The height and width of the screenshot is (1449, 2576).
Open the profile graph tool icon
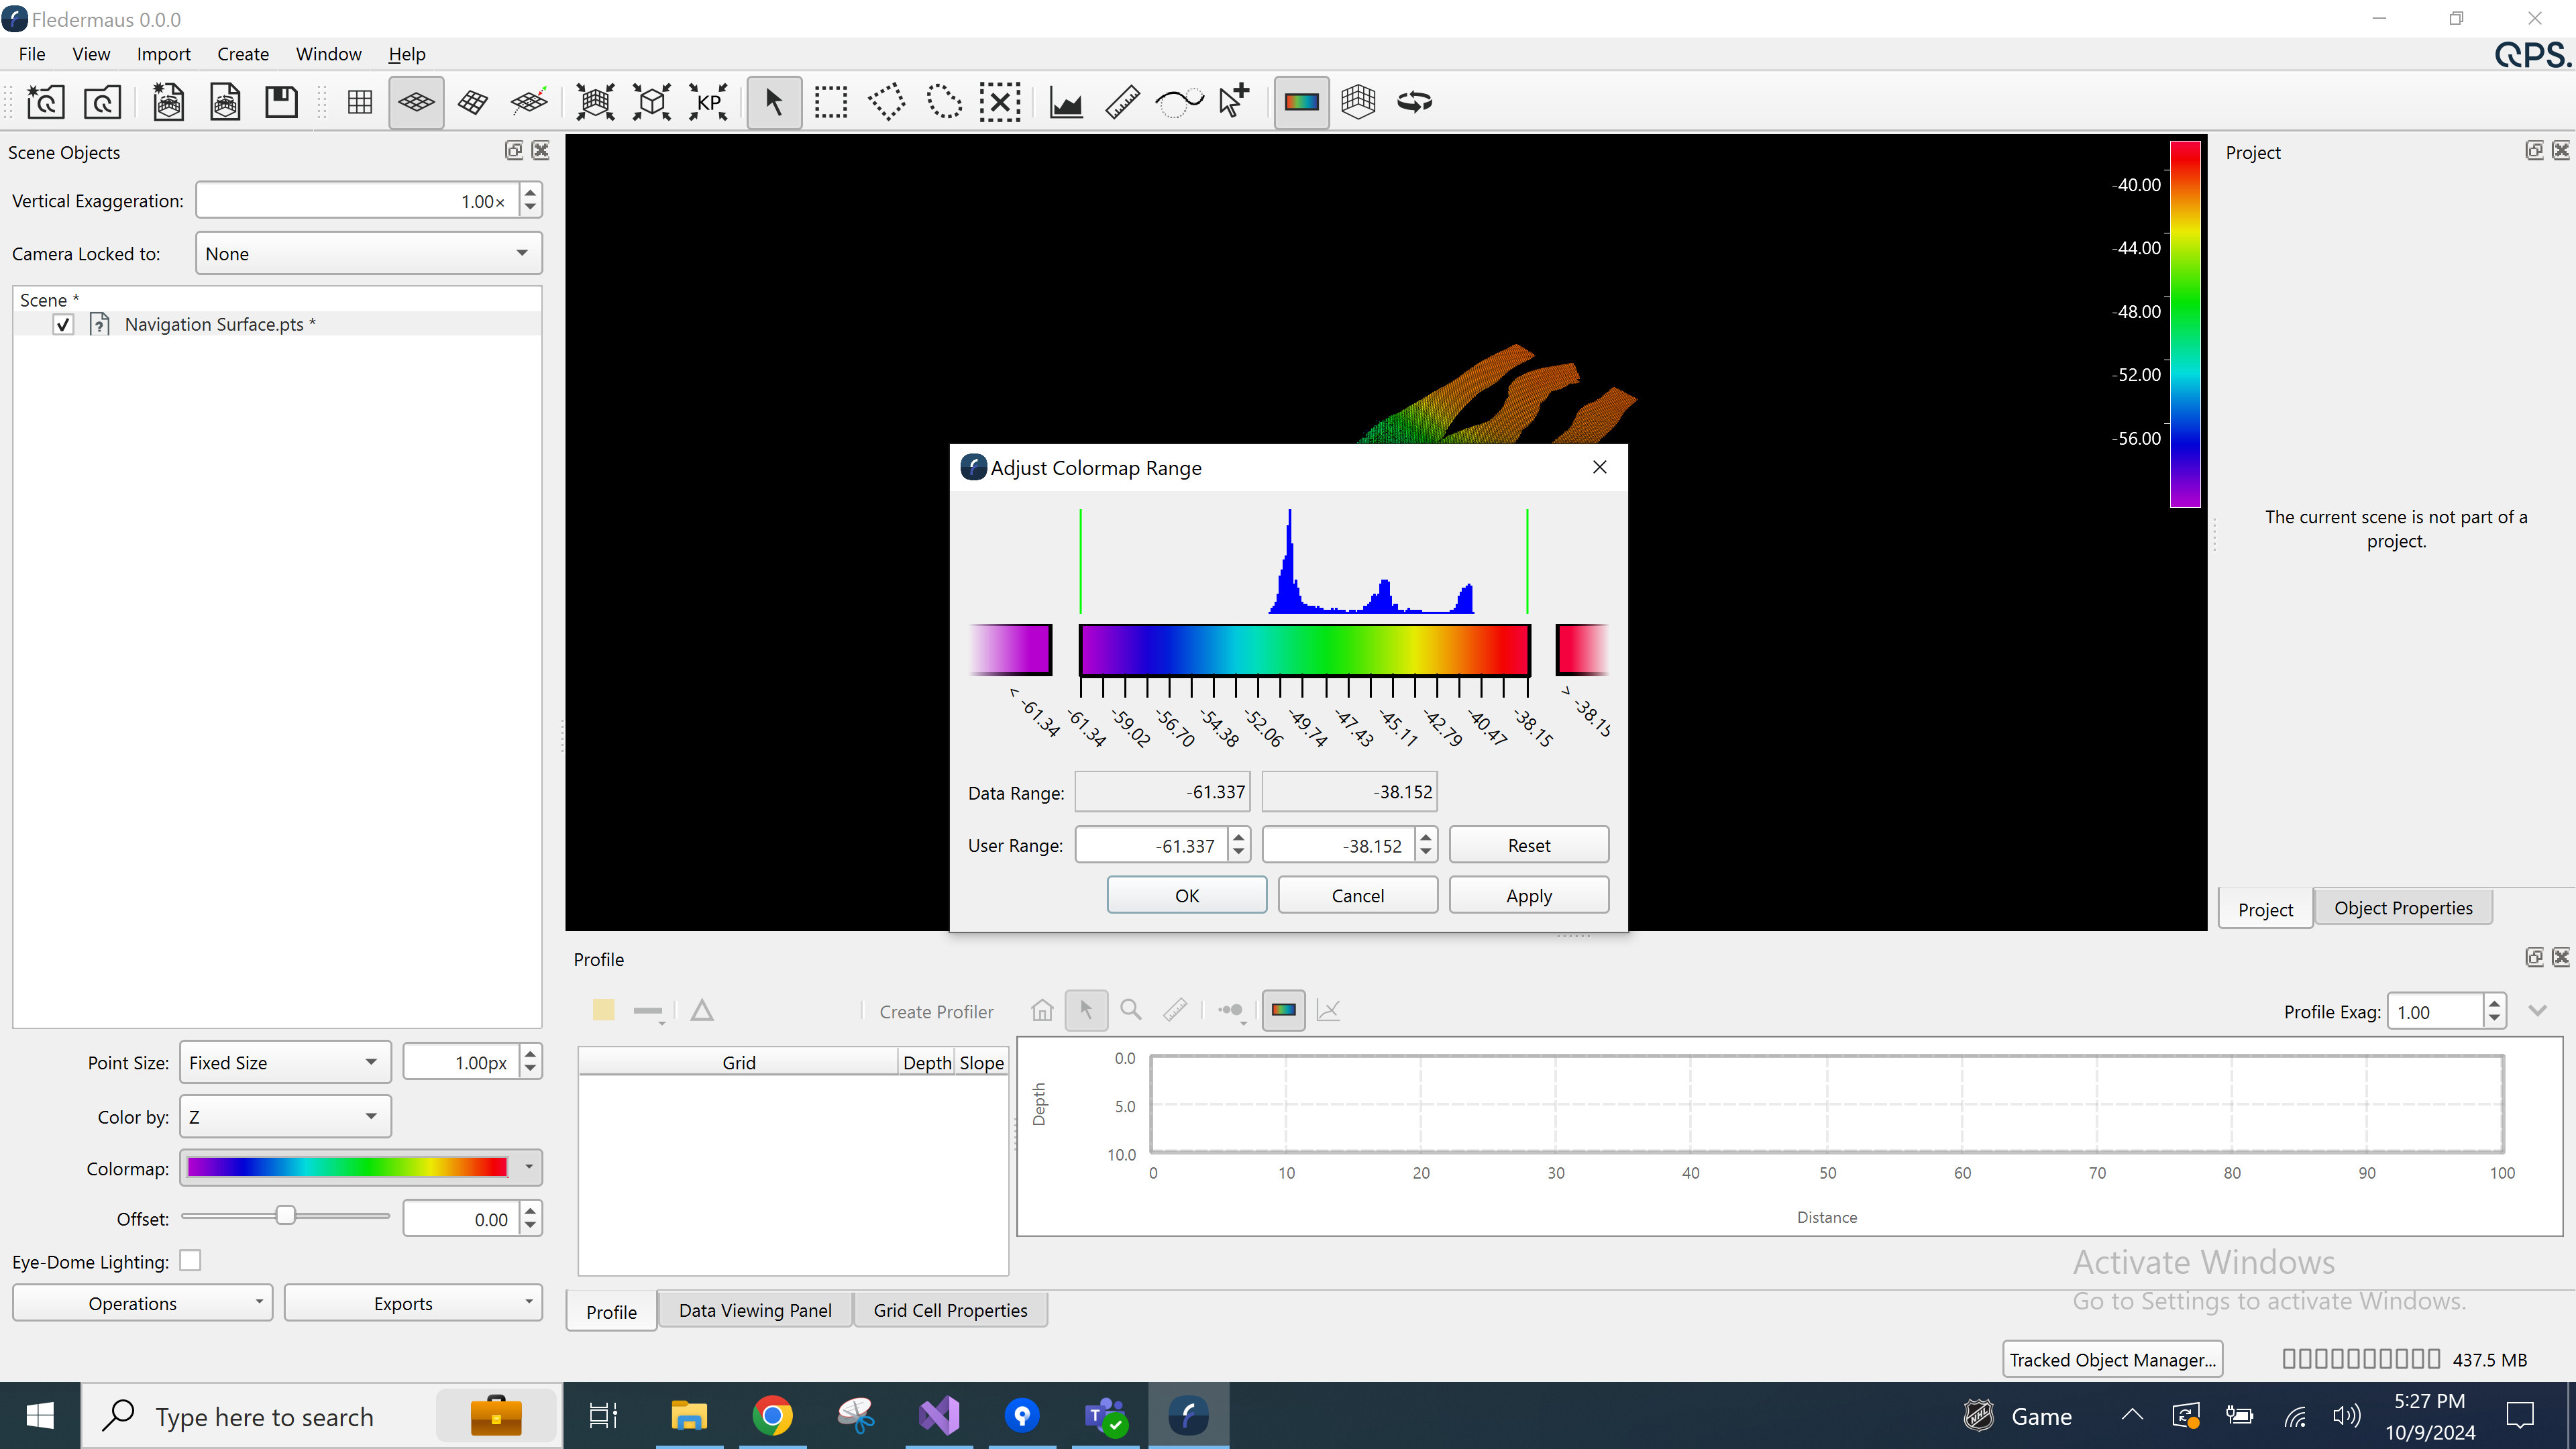pos(1066,102)
